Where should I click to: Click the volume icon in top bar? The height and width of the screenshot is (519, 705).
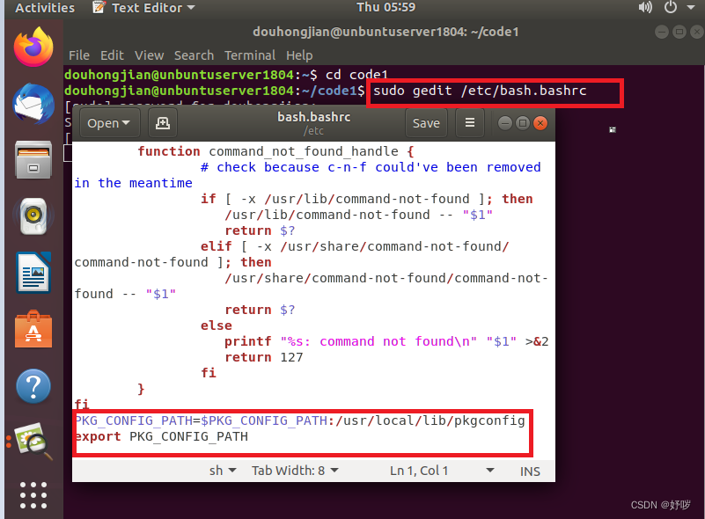[x=645, y=8]
